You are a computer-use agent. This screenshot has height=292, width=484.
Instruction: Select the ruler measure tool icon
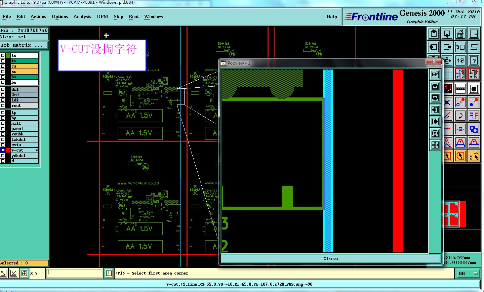pyautogui.click(x=460, y=89)
